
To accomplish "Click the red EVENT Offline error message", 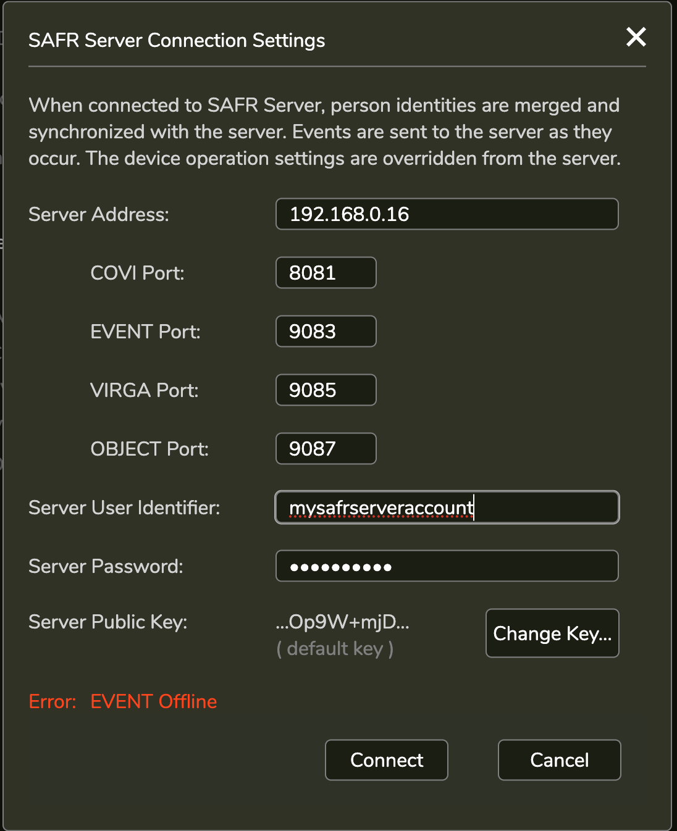I will 154,701.
